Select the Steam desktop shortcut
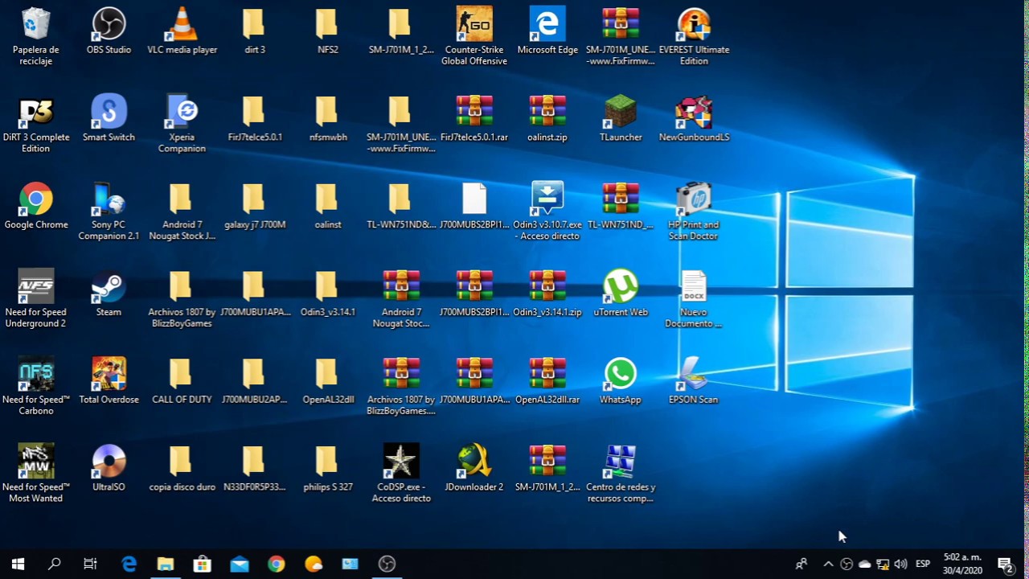The image size is (1029, 579). coord(109,294)
